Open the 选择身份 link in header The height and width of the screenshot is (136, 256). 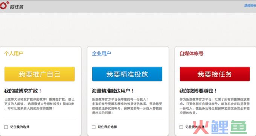click(250, 6)
